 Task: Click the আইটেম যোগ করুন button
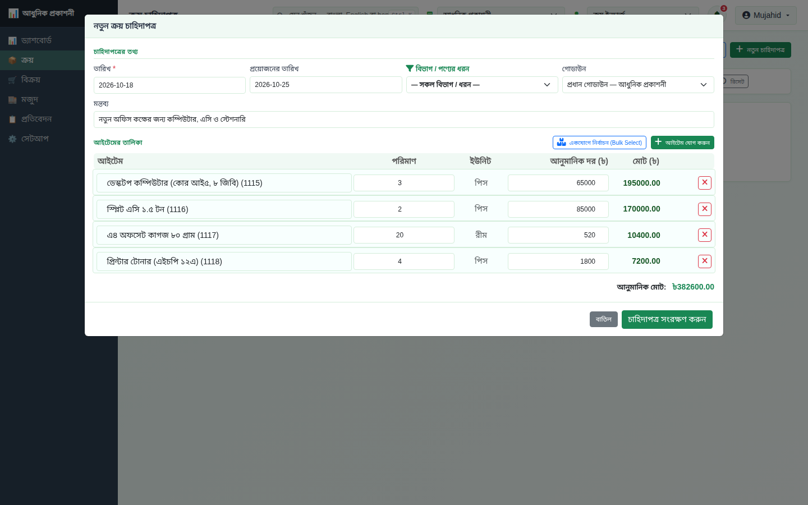pos(682,143)
